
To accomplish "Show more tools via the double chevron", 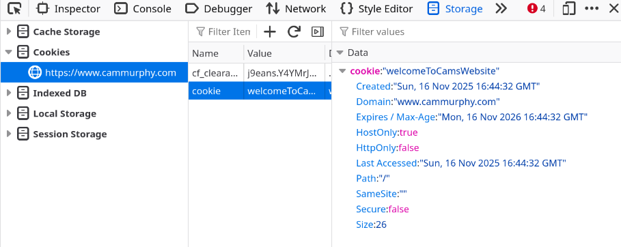I will point(501,9).
